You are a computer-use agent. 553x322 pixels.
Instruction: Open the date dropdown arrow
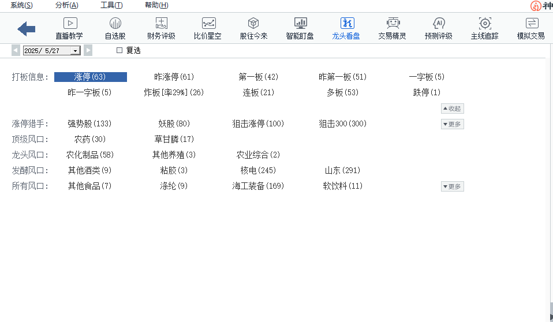pyautogui.click(x=75, y=51)
